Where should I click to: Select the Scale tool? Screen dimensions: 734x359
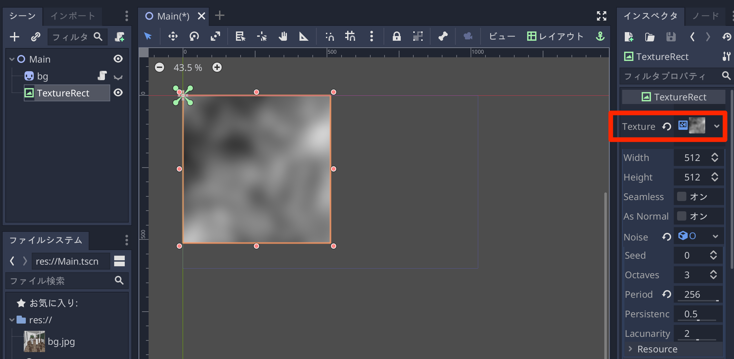215,36
